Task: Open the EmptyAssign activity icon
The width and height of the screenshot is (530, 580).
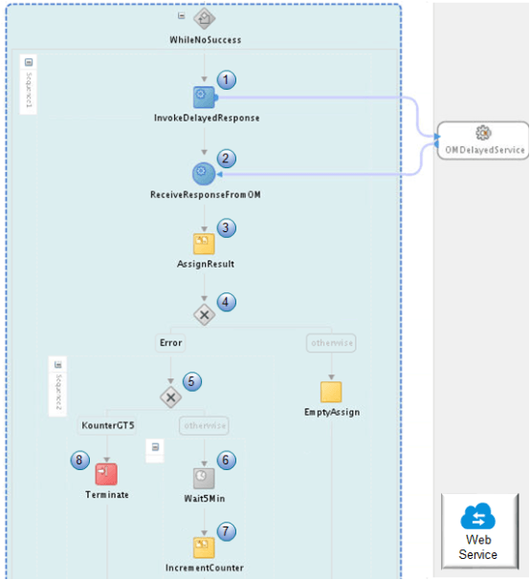Action: (x=331, y=392)
